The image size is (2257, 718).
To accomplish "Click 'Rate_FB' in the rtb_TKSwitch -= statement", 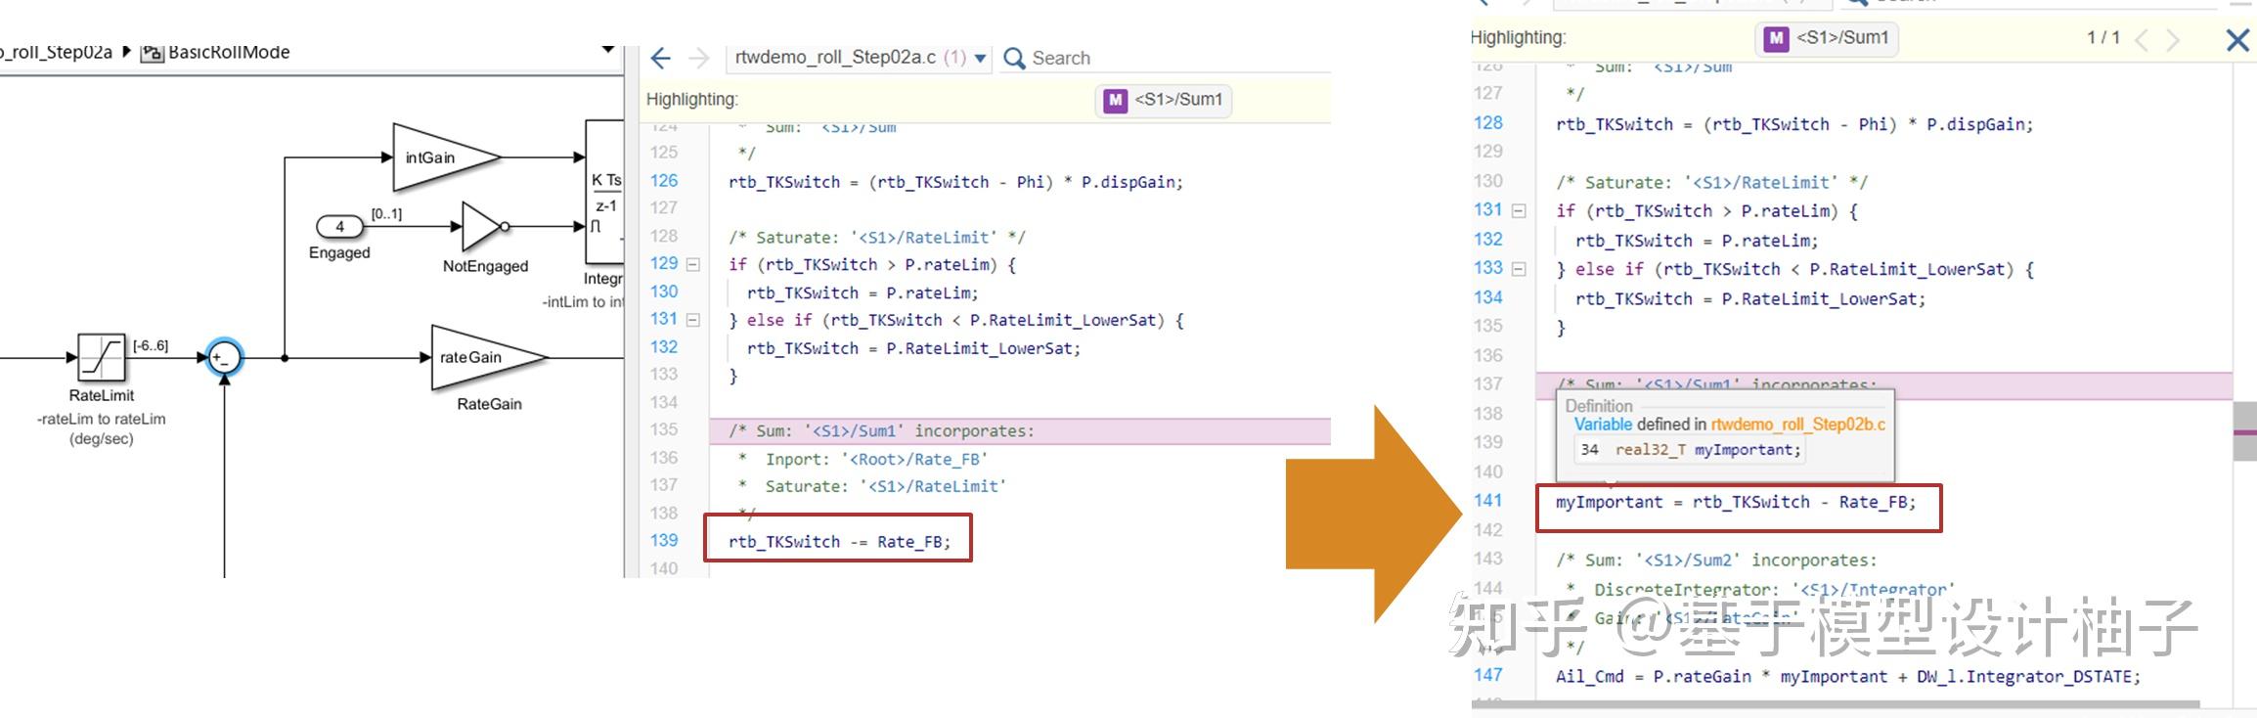I will pos(909,542).
